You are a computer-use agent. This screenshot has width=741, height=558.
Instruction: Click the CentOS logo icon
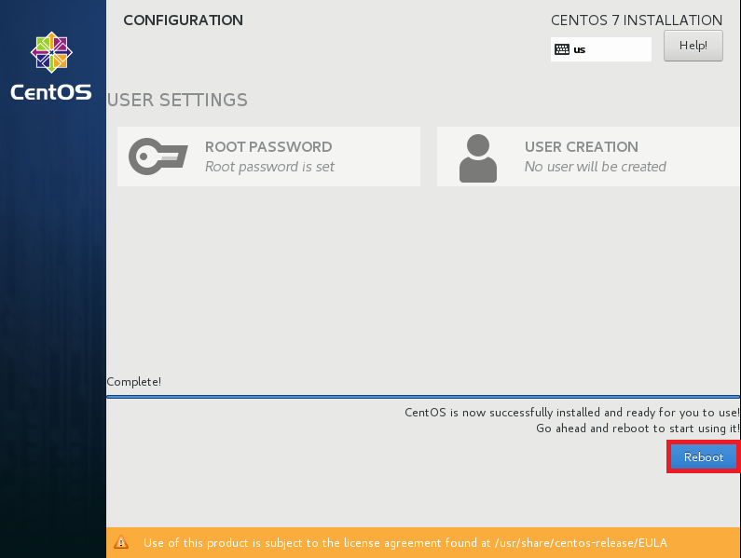pyautogui.click(x=51, y=52)
